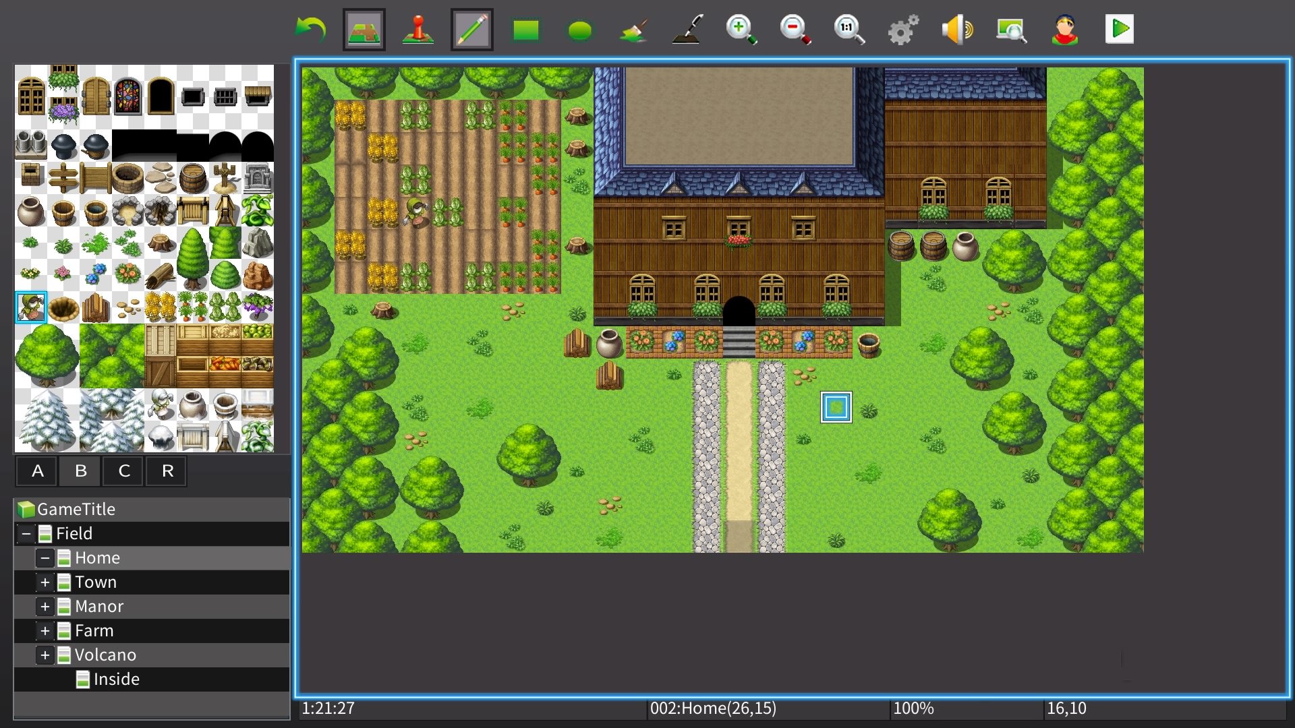The width and height of the screenshot is (1295, 728).
Task: Open the R tileset tab
Action: tap(166, 471)
